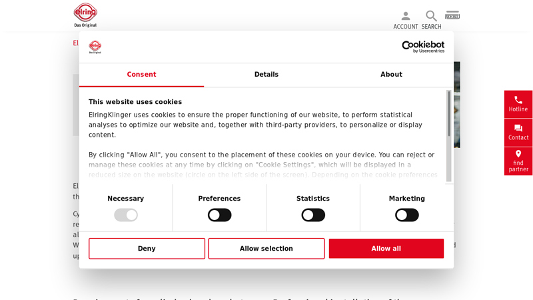Image resolution: width=533 pixels, height=300 pixels.
Task: Open the About tab
Action: 391,75
